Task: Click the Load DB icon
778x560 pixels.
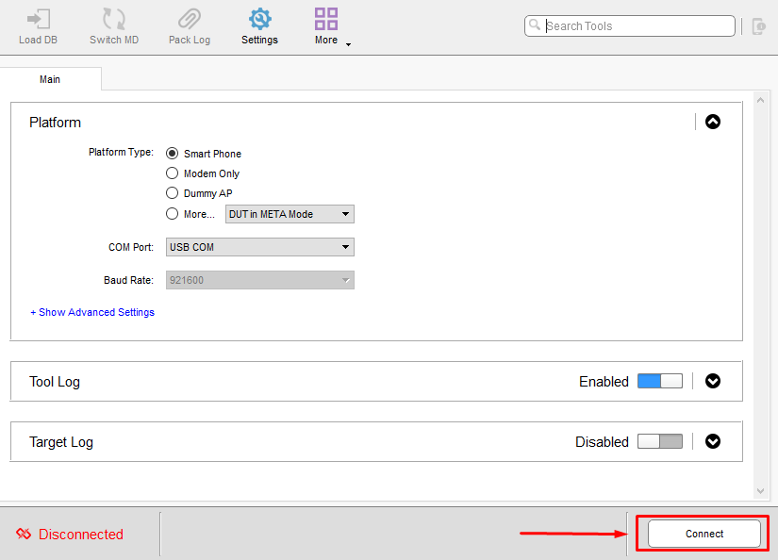Action: [x=38, y=20]
